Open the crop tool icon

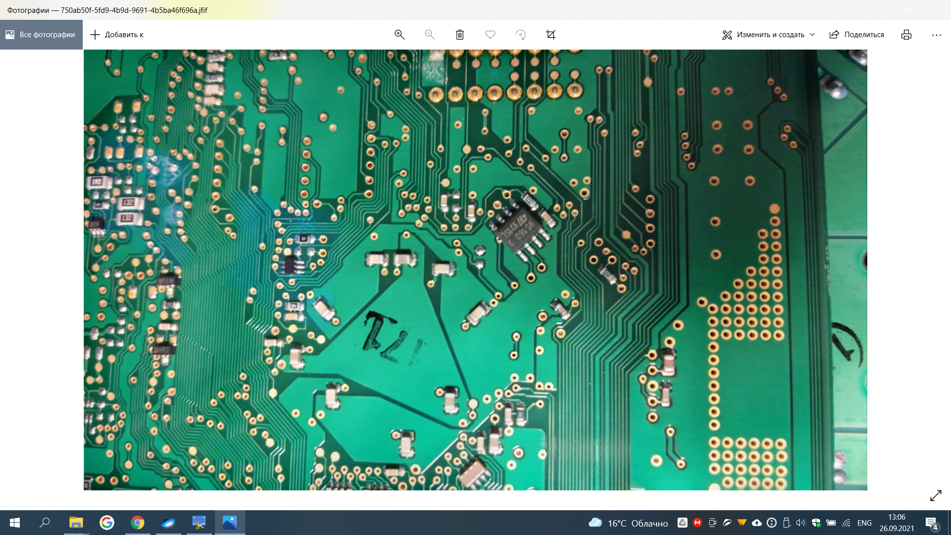coord(551,35)
